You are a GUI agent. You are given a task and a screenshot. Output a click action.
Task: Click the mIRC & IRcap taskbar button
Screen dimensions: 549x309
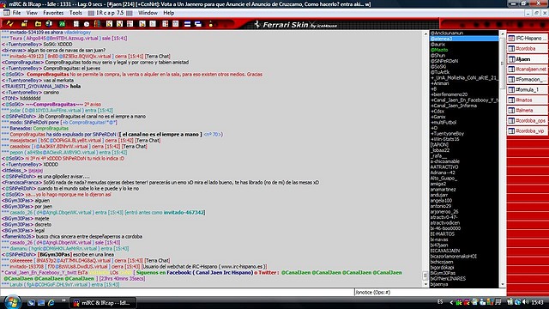[103, 303]
